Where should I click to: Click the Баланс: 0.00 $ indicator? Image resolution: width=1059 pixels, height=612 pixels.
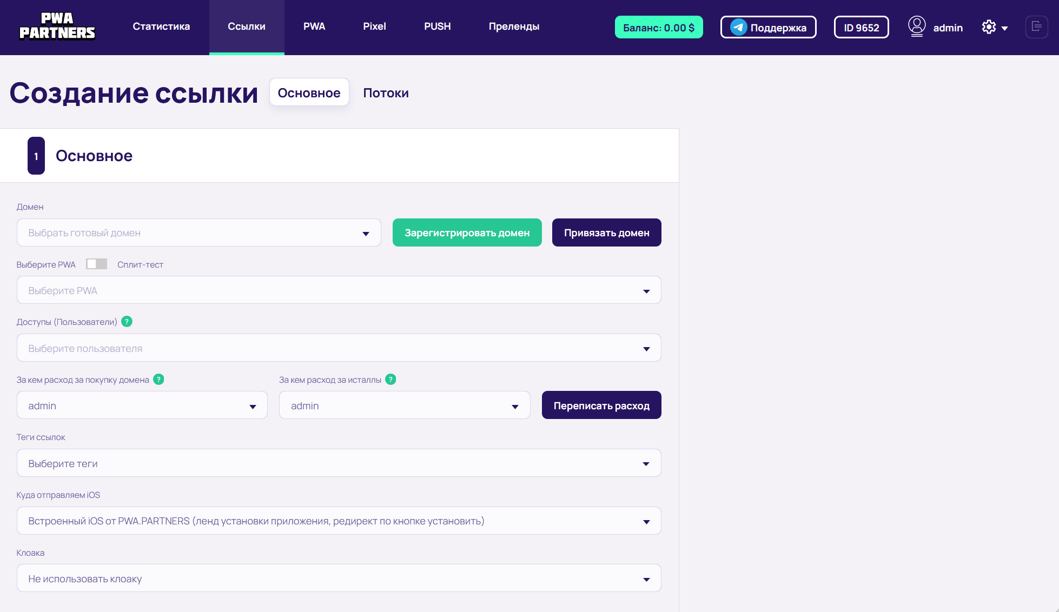[x=658, y=28]
